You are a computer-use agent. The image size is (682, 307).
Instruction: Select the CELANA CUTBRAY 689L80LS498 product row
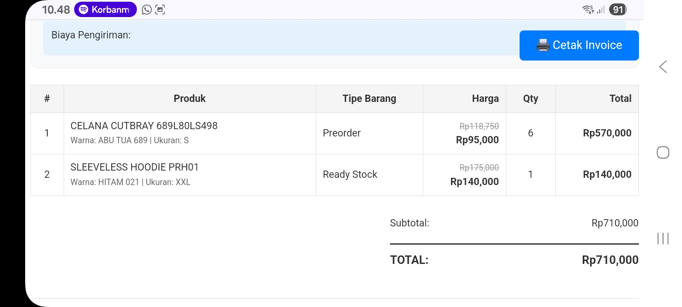click(x=144, y=126)
